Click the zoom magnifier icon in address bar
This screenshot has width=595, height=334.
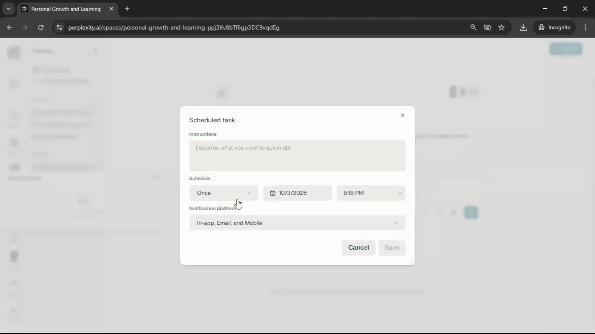[473, 28]
